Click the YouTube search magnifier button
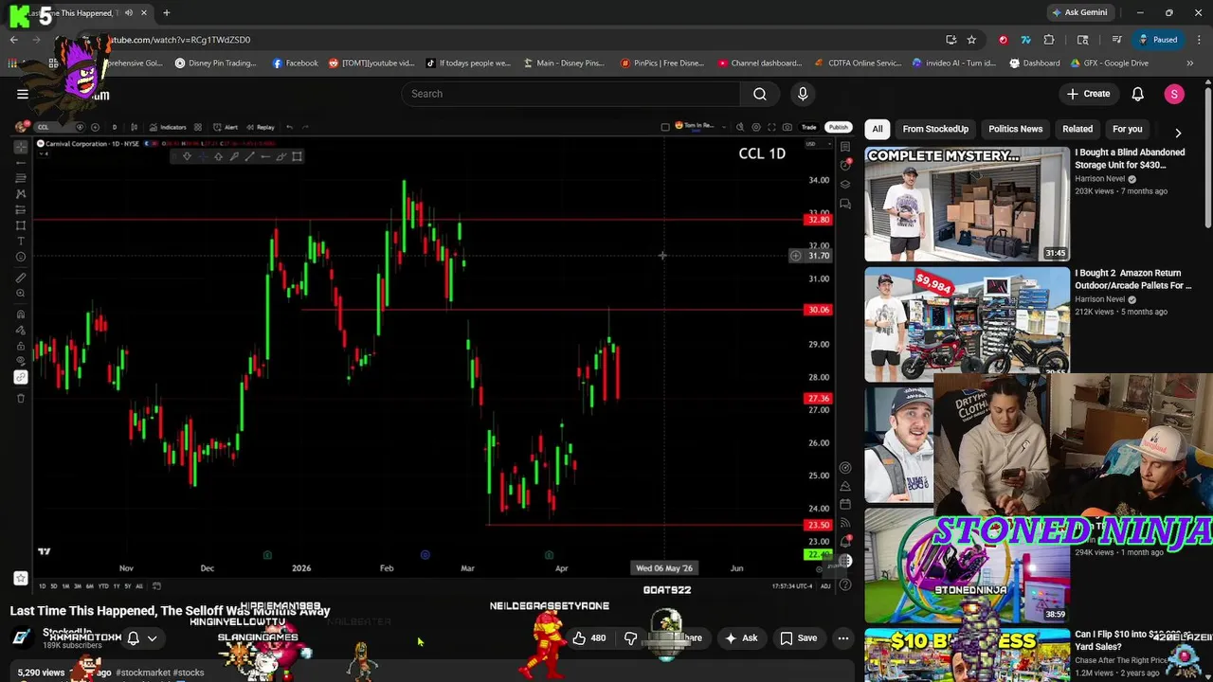Screen dimensions: 1213x682 click(760, 94)
